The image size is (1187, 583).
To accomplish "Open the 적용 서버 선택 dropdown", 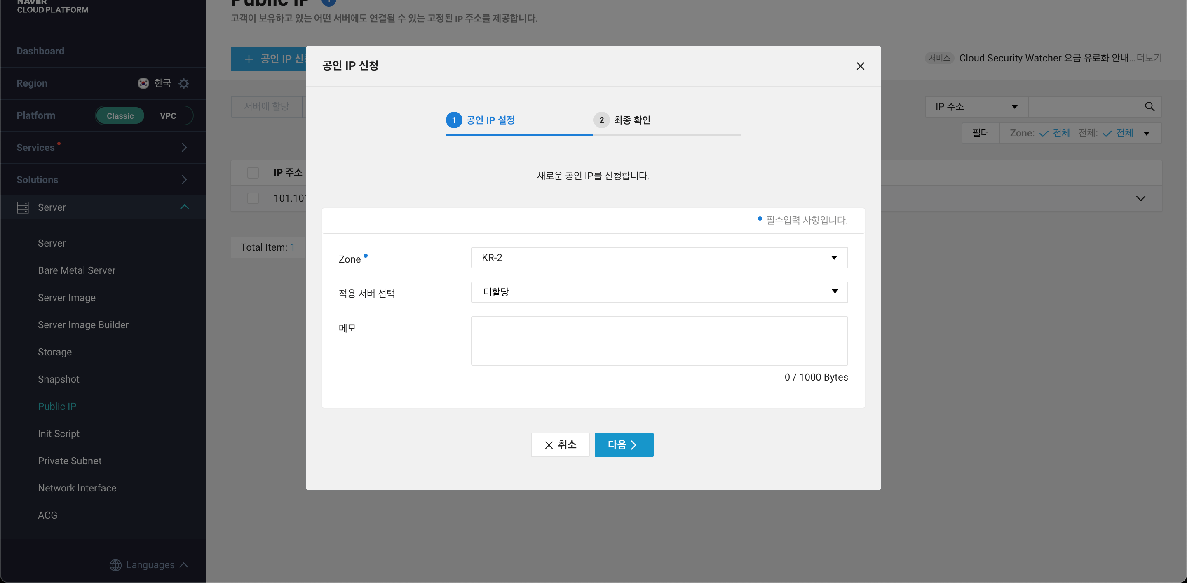I will (659, 292).
